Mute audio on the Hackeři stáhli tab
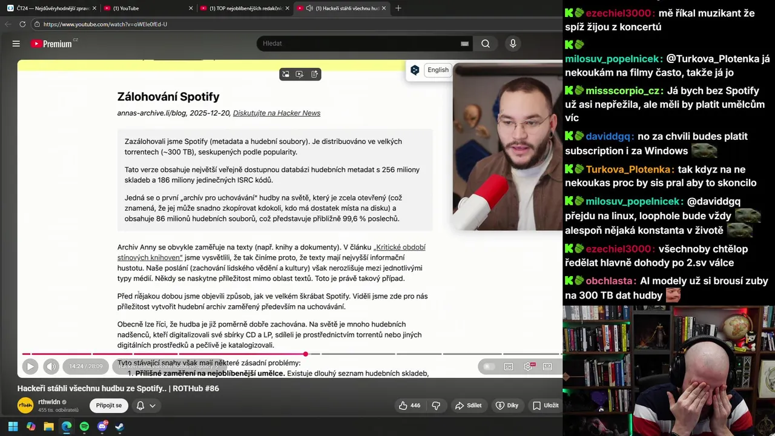 point(309,8)
